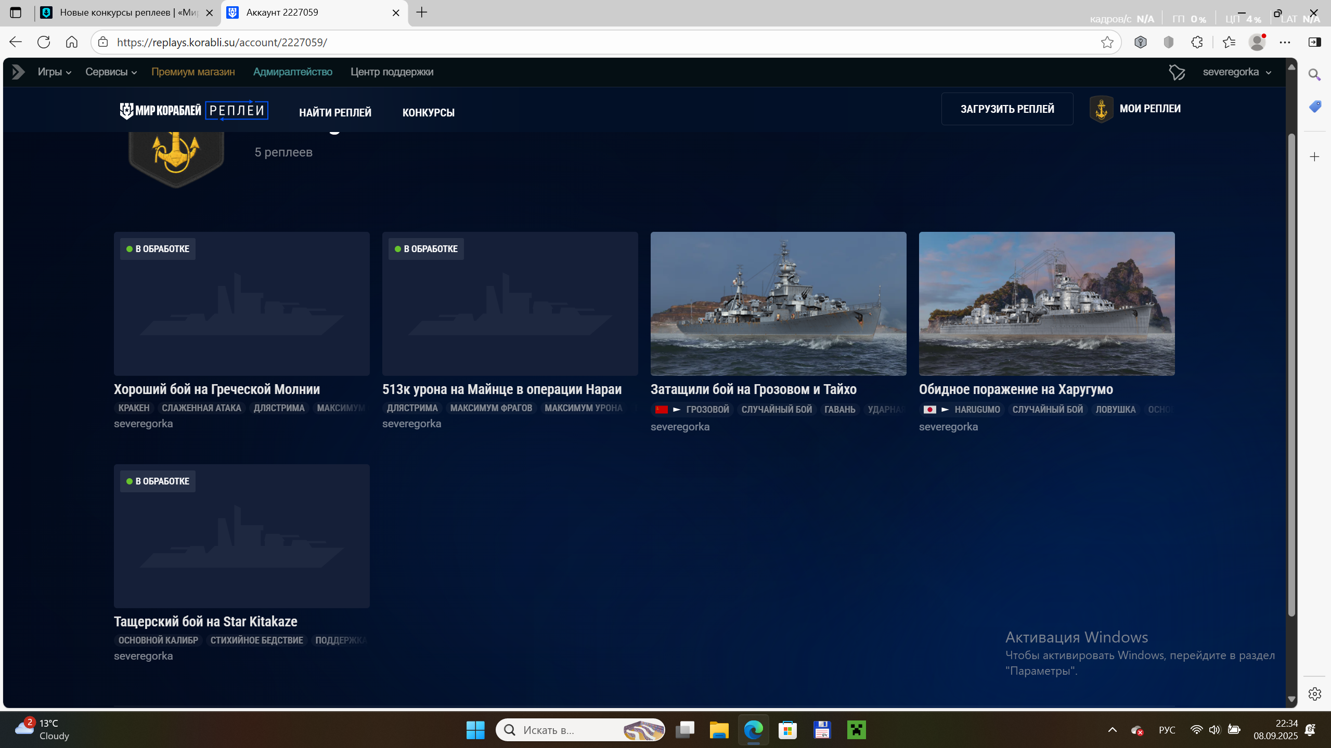The width and height of the screenshot is (1331, 748).
Task: Click the Загрузить реплей button
Action: pos(1007,109)
